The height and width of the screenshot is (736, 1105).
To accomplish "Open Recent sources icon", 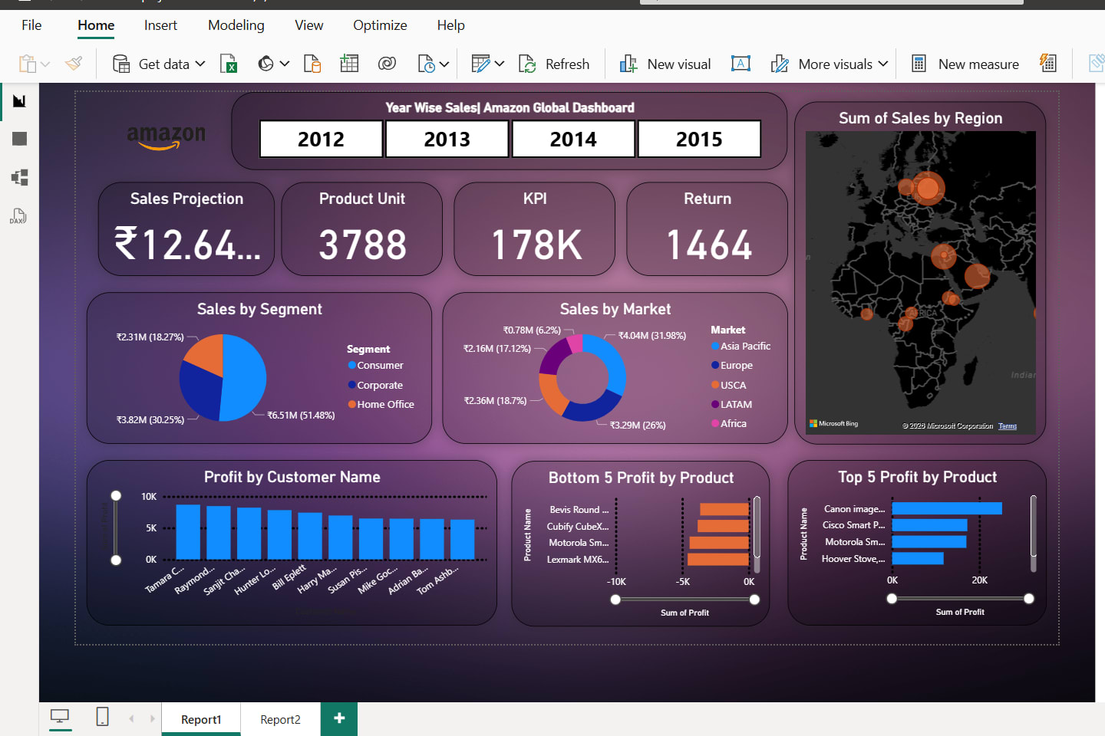I will tap(426, 64).
